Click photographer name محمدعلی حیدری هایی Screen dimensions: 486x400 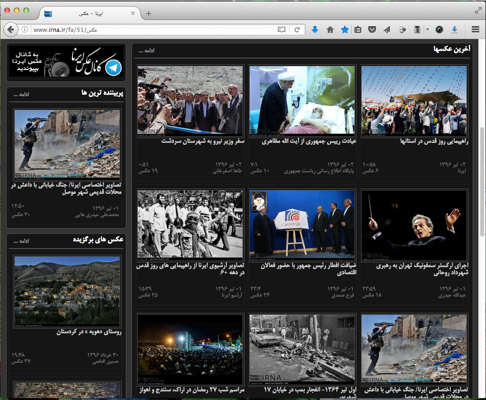pyautogui.click(x=97, y=214)
